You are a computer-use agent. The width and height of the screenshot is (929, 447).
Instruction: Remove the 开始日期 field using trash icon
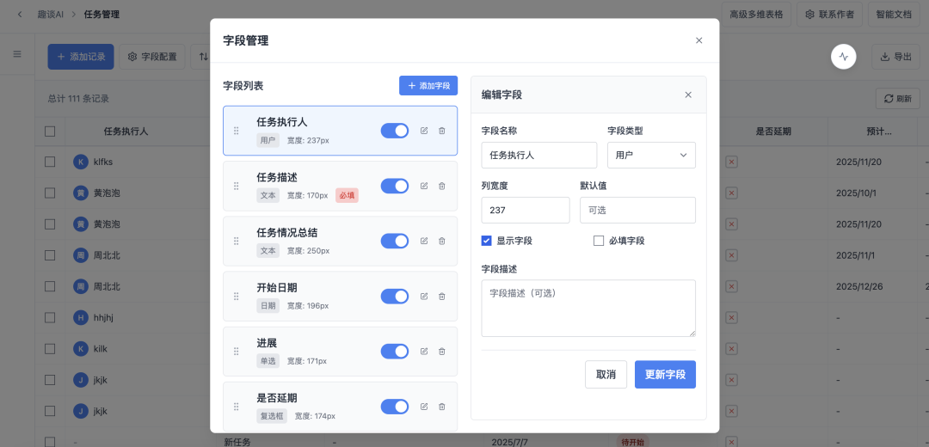pos(442,296)
